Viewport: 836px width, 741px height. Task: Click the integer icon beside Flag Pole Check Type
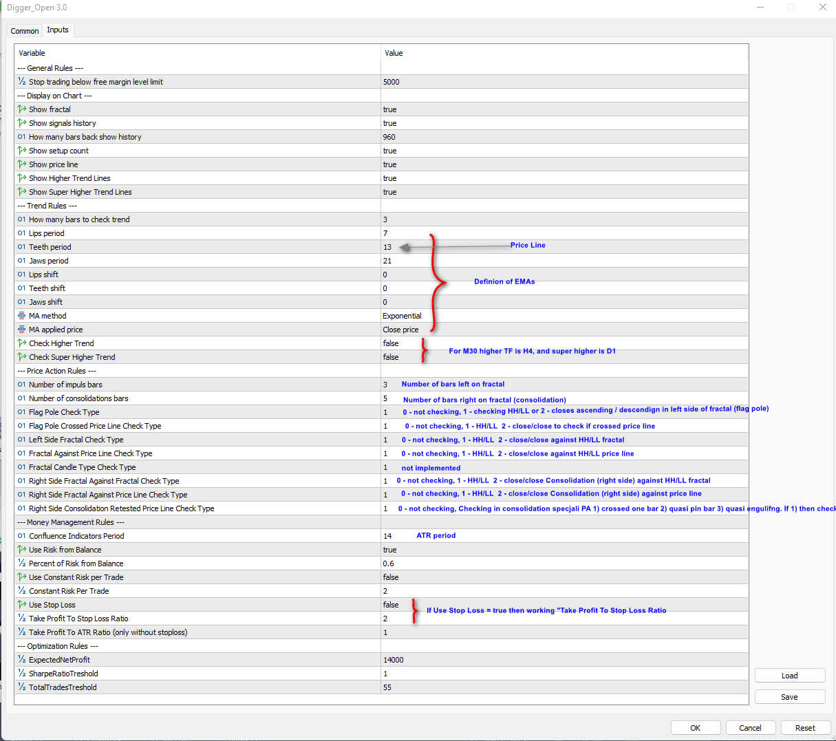click(22, 412)
